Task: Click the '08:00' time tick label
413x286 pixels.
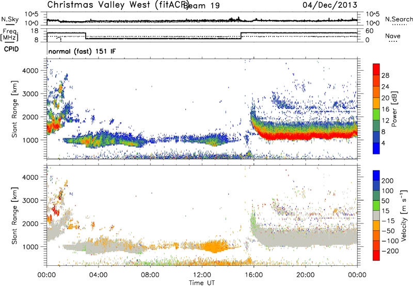Action: pyautogui.click(x=150, y=275)
